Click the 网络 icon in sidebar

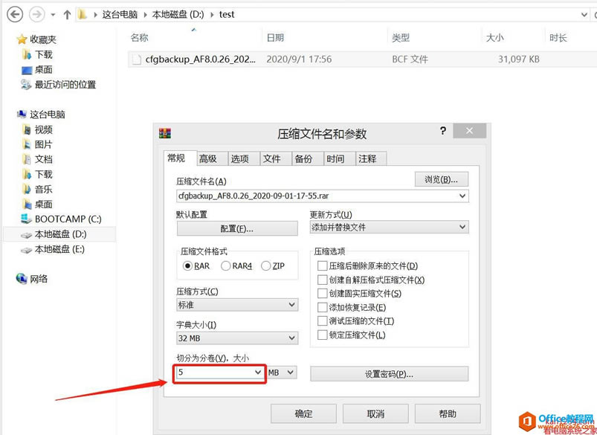[x=22, y=278]
